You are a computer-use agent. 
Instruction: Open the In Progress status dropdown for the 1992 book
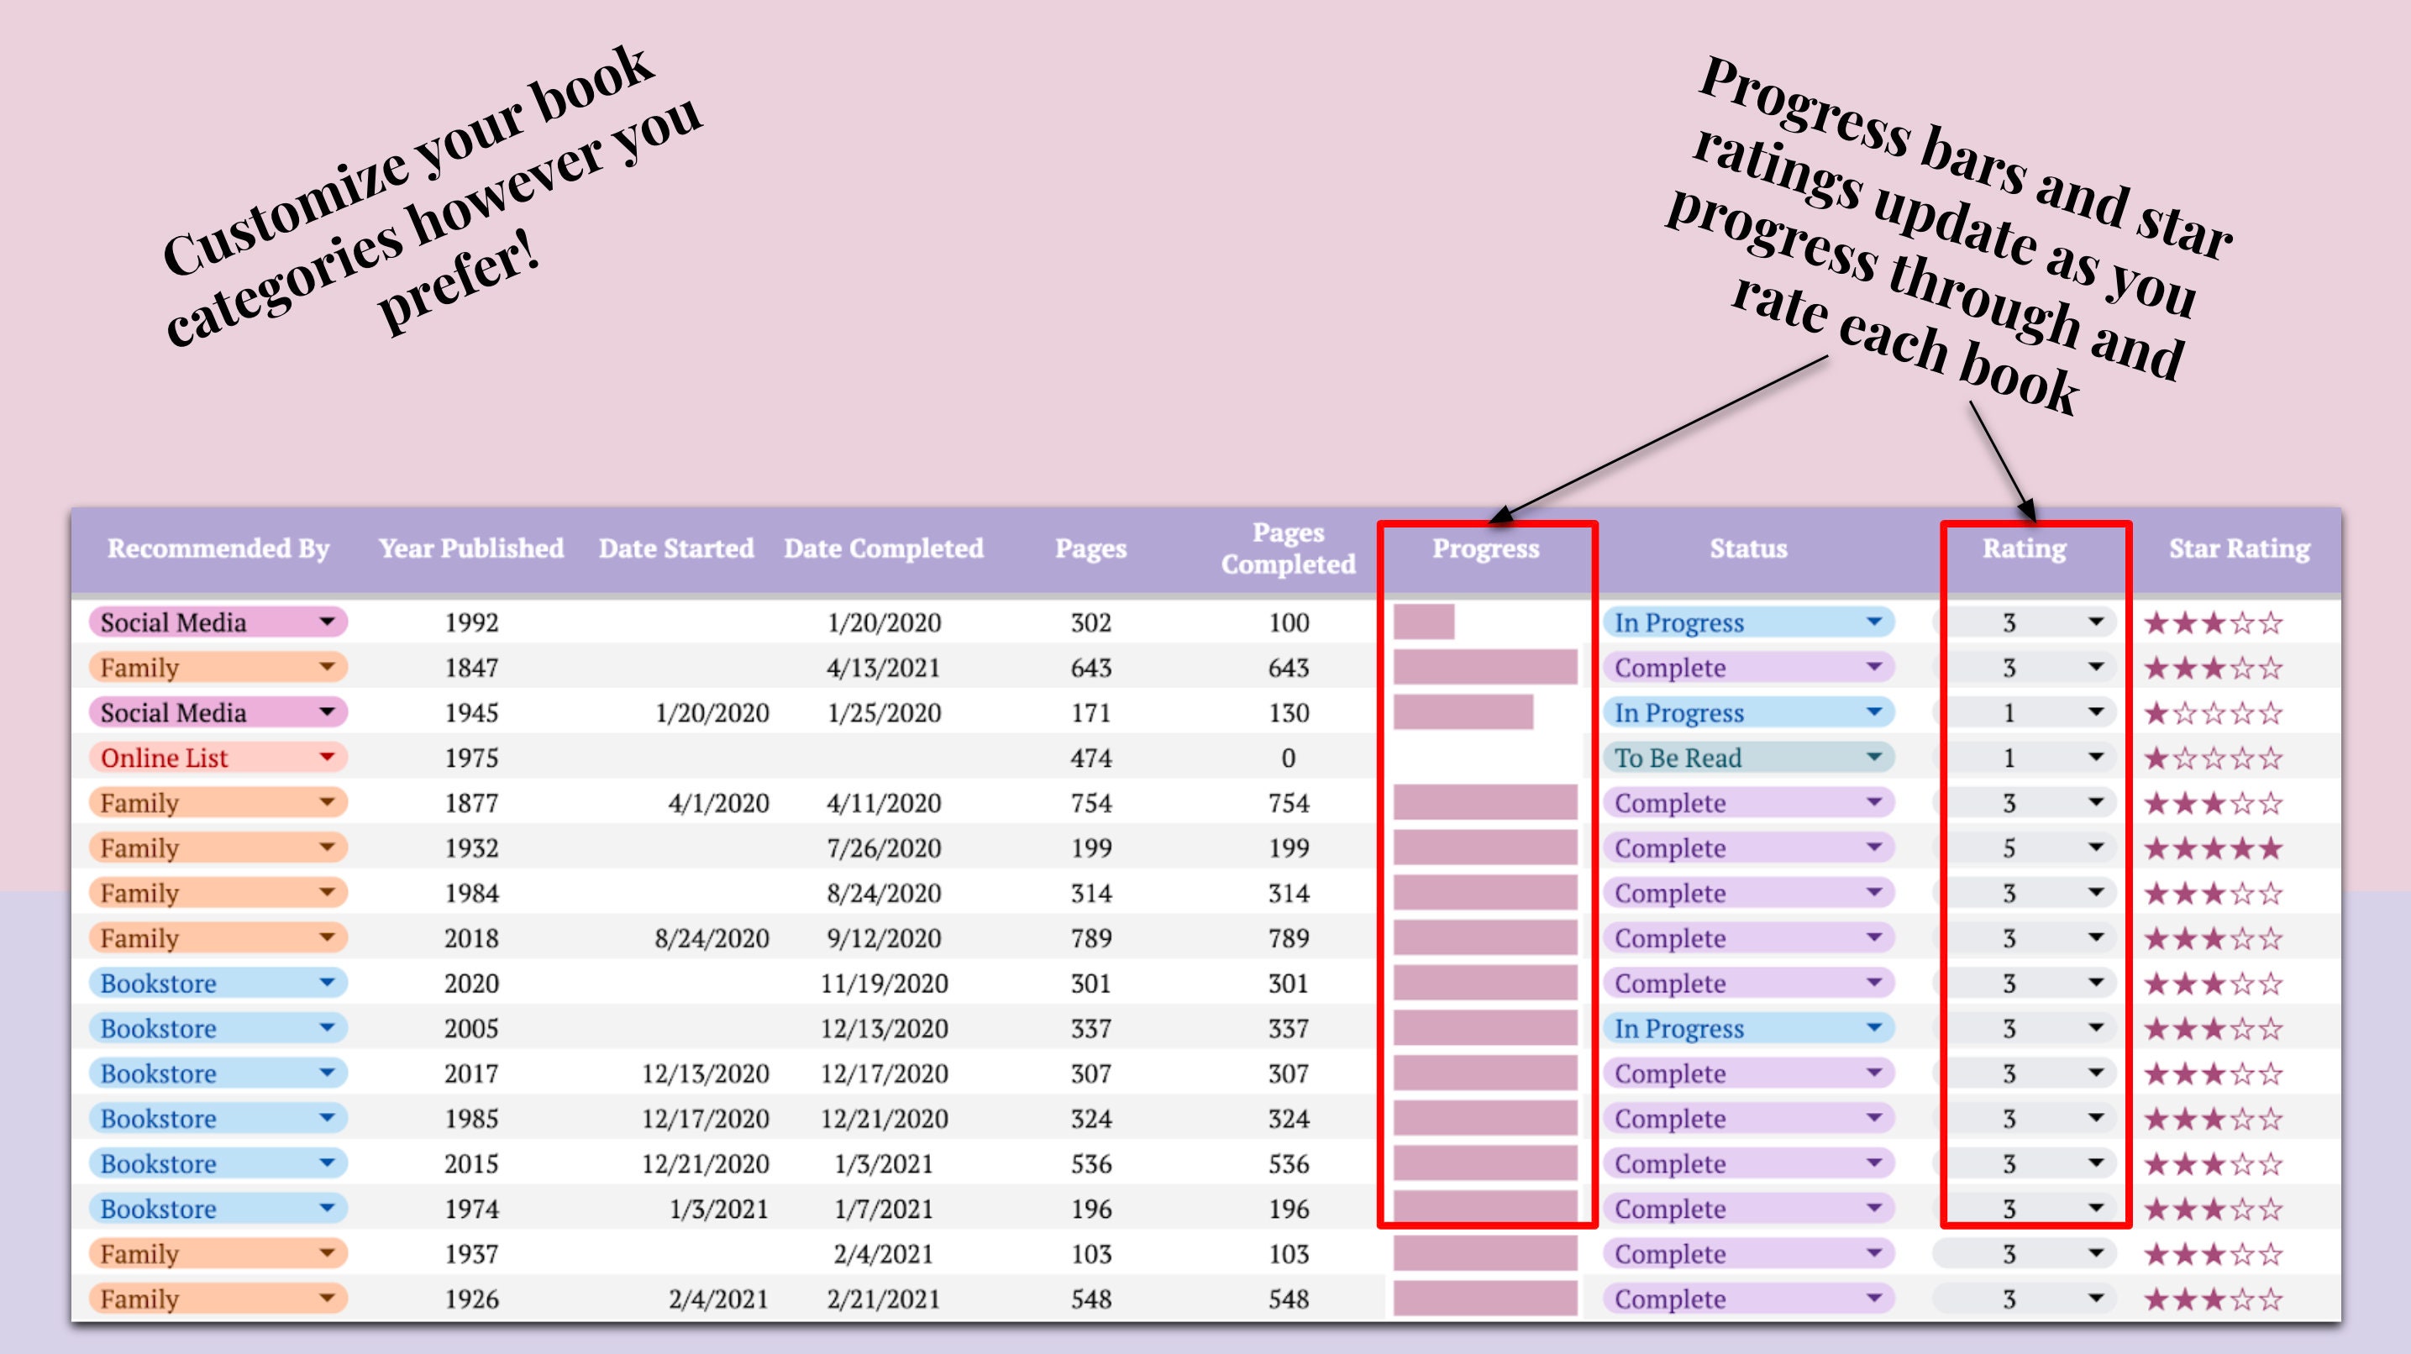(x=1875, y=622)
